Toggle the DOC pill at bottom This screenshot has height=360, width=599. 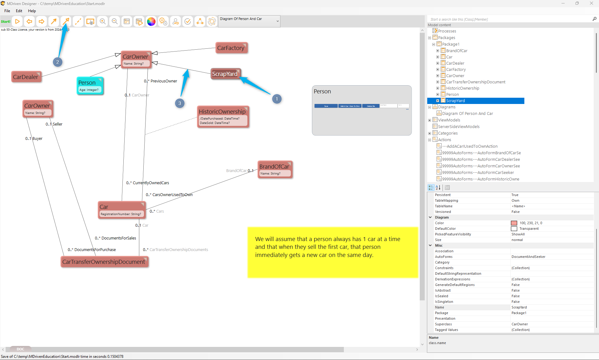pyautogui.click(x=20, y=349)
